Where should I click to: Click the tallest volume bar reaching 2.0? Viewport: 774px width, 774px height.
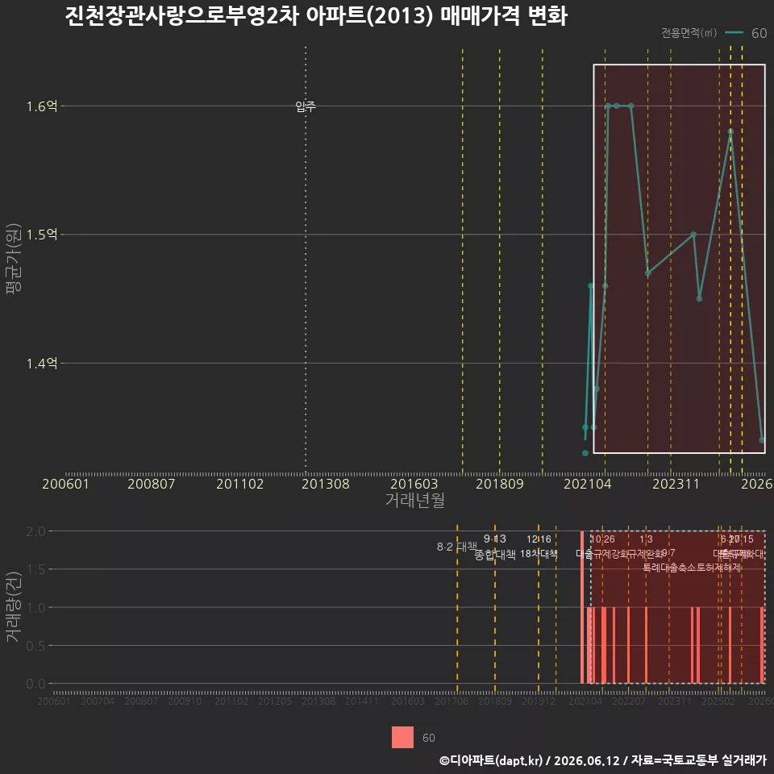pos(582,607)
